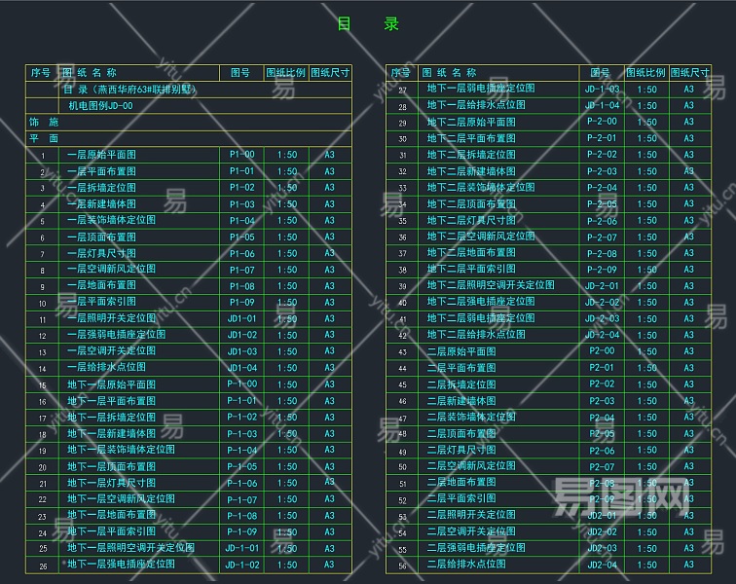The width and height of the screenshot is (736, 584).
Task: Select row text 地下一层强电插座定位图
Action: (121, 565)
